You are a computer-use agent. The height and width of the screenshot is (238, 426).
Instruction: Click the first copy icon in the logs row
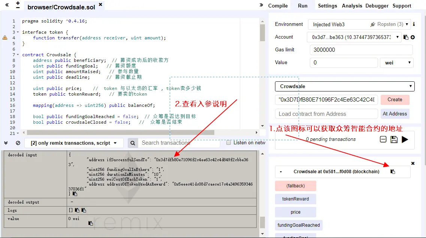pos(77,210)
